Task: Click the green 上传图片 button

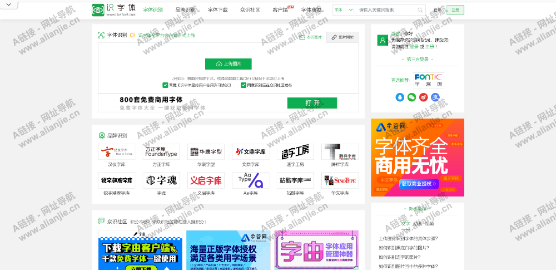Action: tap(229, 64)
